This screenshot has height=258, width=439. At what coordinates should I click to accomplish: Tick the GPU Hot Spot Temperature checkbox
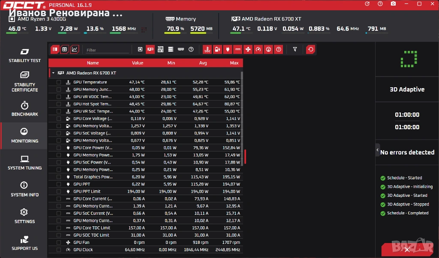click(x=58, y=104)
